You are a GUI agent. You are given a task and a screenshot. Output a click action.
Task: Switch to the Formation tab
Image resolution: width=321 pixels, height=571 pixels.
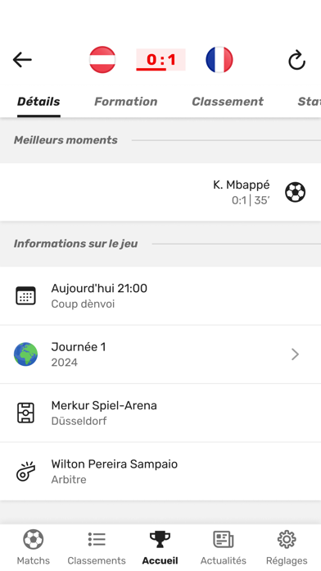click(126, 101)
